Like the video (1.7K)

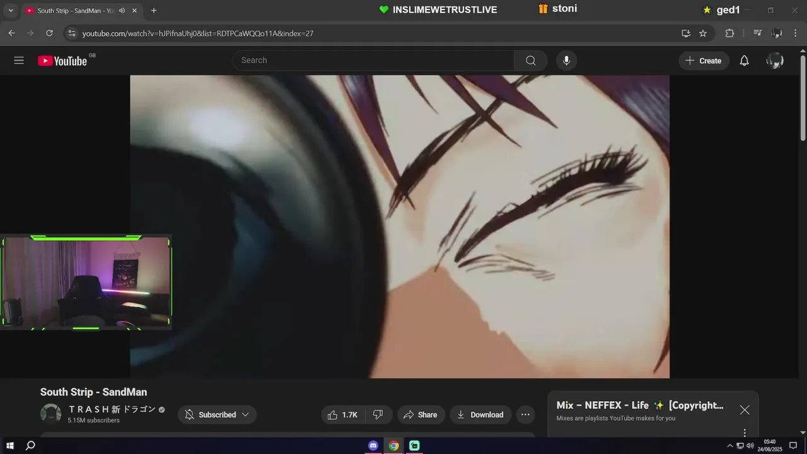coord(344,415)
